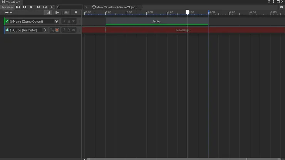The width and height of the screenshot is (285, 160).
Task: Mute the Cube (Animator) track
Action: tap(74, 30)
